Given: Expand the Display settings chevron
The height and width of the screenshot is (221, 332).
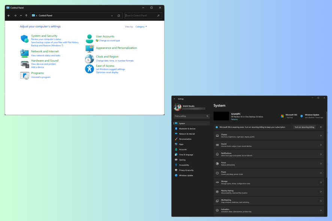Looking at the screenshot, I should (x=321, y=136).
